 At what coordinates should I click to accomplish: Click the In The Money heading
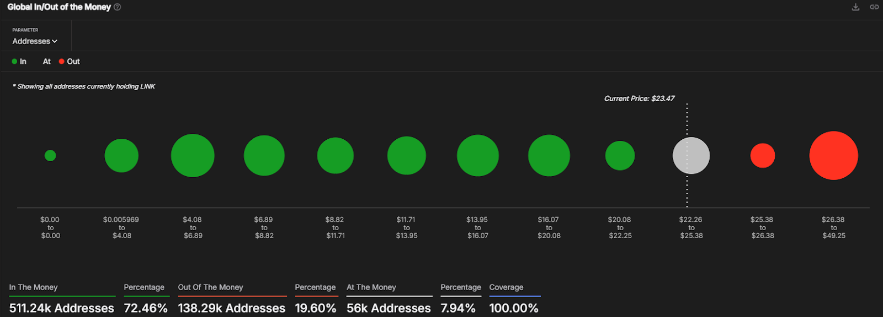(33, 287)
